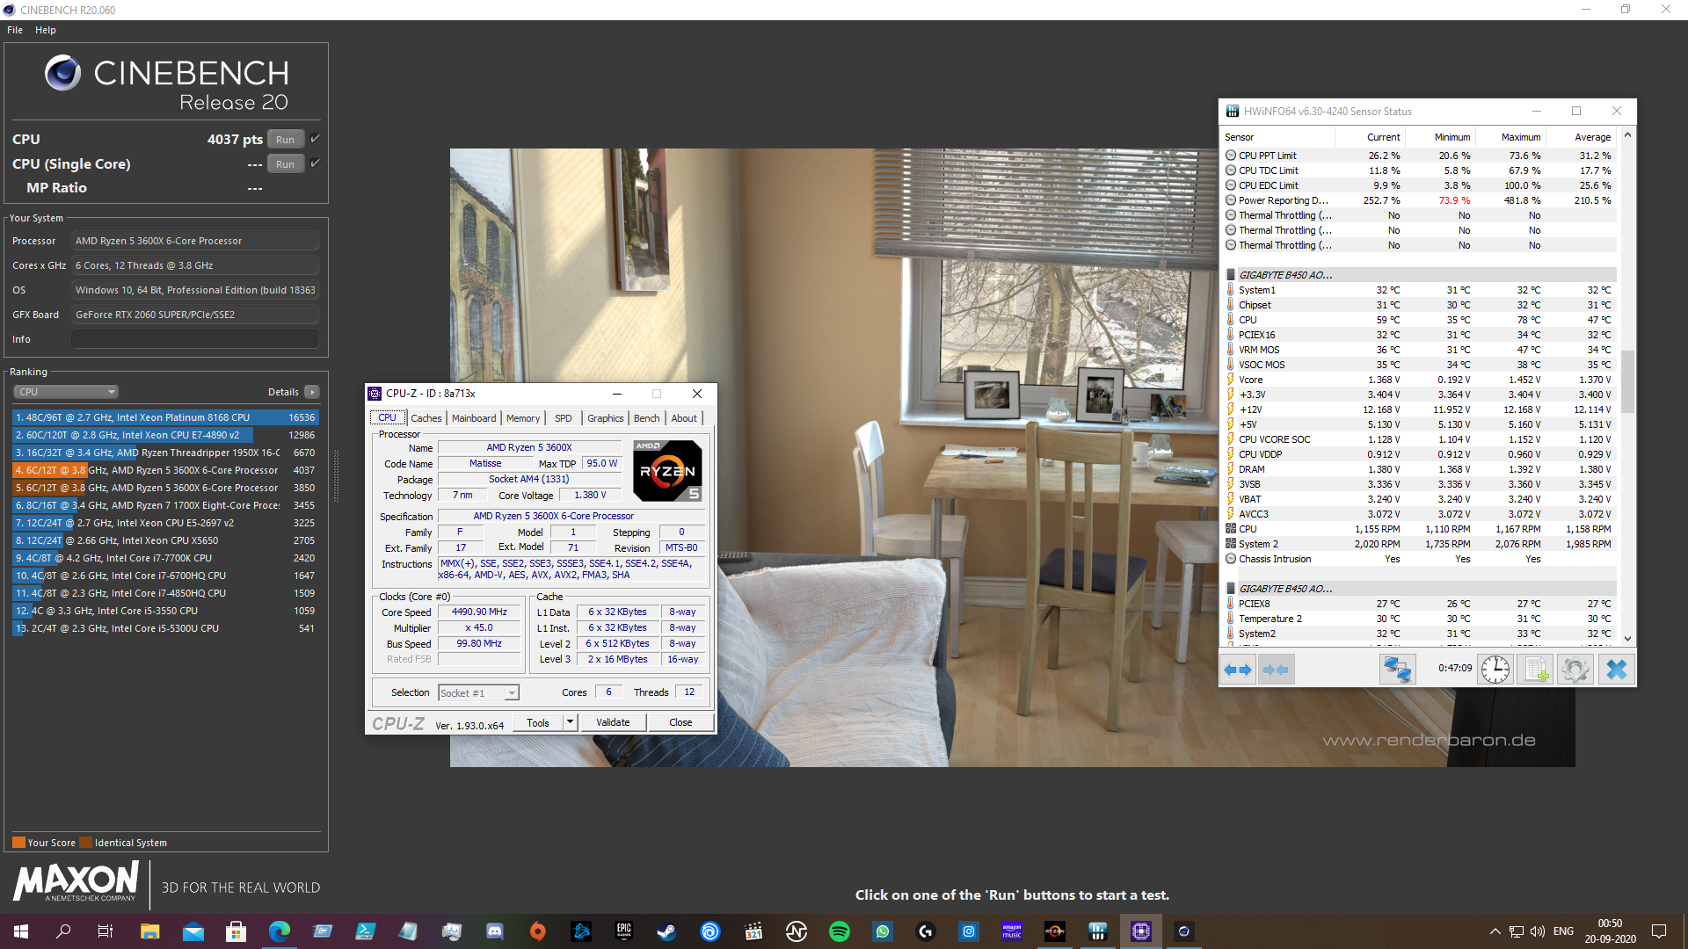Click CPU-Z Validate button

tap(613, 722)
